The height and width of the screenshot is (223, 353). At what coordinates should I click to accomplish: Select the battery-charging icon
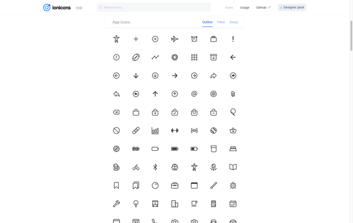(x=136, y=149)
